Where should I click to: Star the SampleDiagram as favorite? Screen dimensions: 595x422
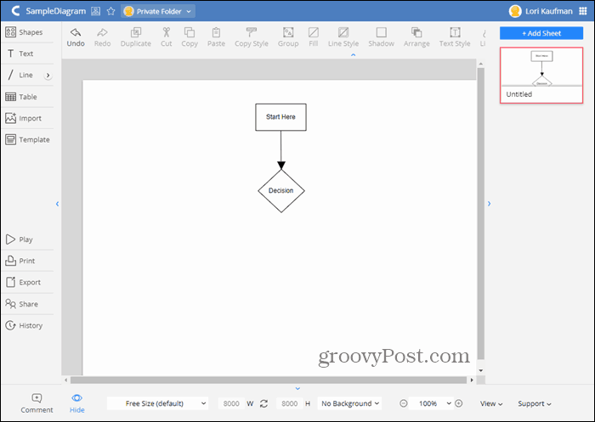point(110,11)
